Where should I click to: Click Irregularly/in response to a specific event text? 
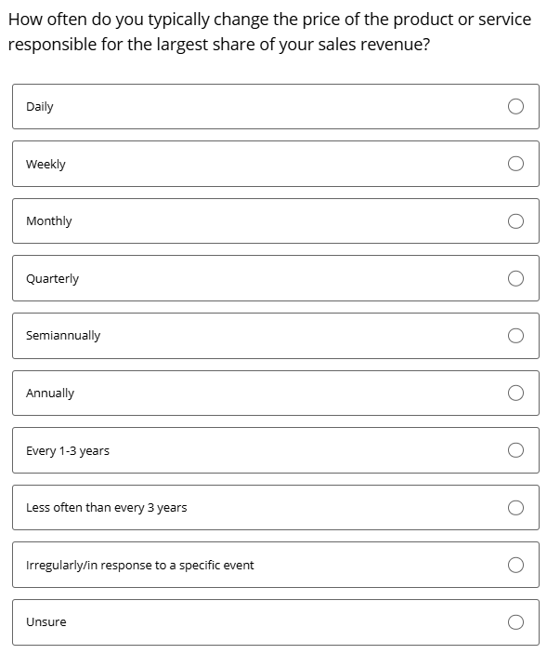tap(139, 566)
